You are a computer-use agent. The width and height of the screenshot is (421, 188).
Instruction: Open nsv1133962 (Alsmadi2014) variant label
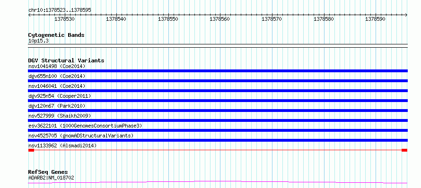pos(62,145)
